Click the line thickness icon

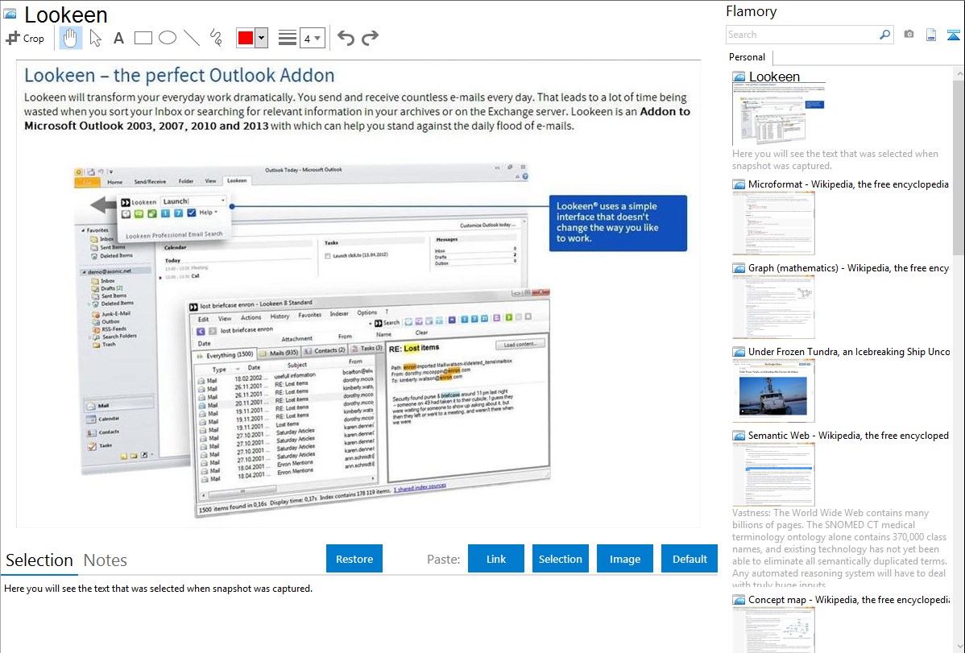click(x=287, y=38)
